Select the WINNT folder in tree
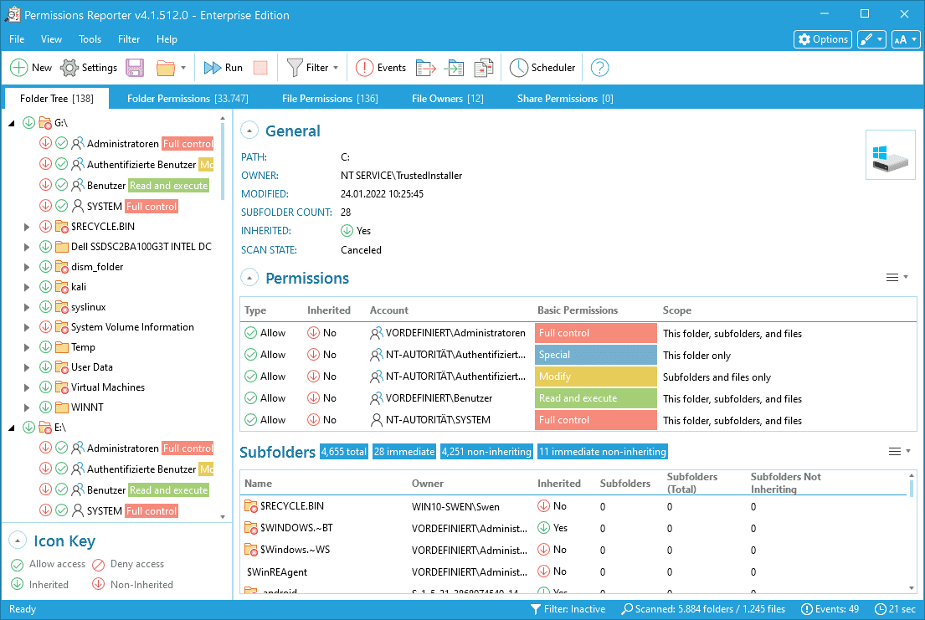 pos(87,407)
